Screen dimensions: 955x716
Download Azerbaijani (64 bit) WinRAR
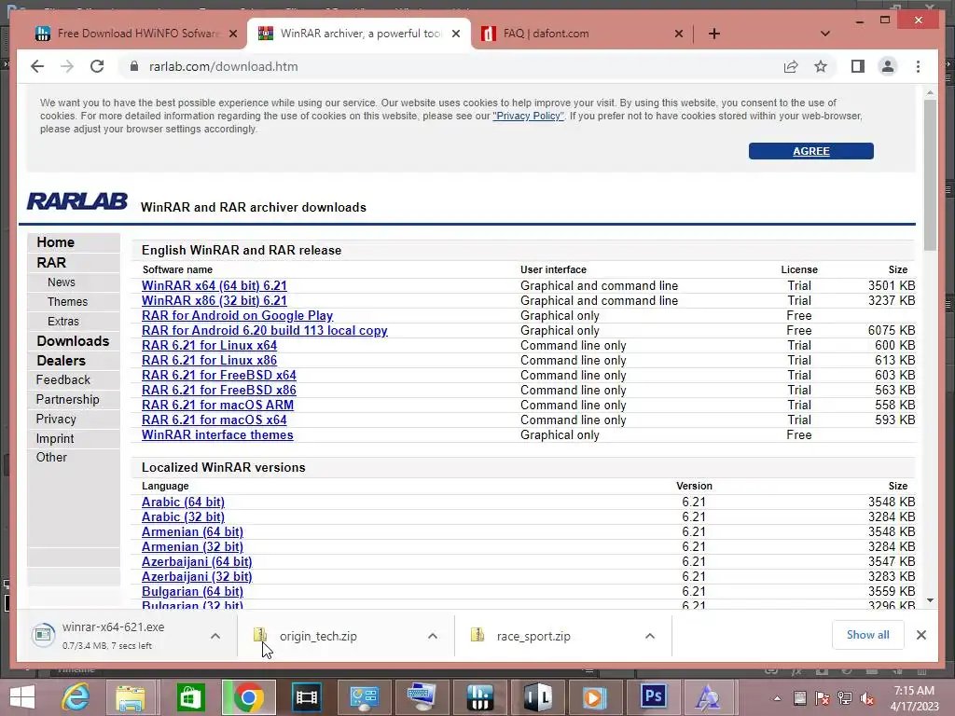(x=197, y=561)
